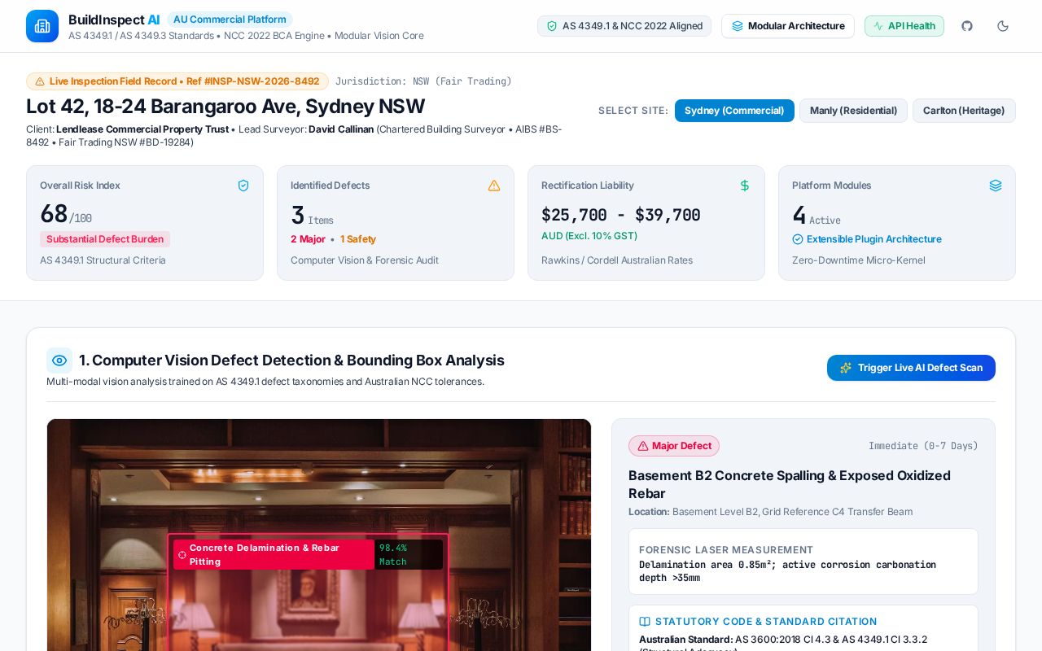1042x651 pixels.
Task: Click the Statutory Code & Standard Citation heading
Action: click(x=766, y=622)
